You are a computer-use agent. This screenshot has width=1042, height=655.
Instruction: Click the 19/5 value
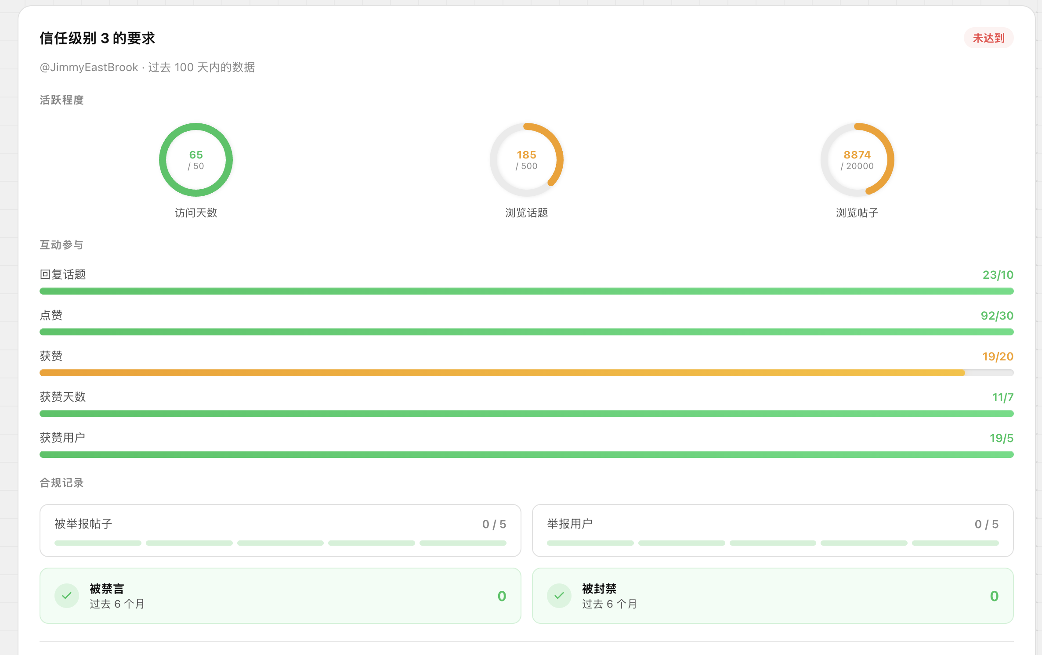(1001, 438)
